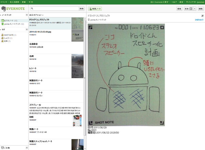
Task: Select the 無題添付ノート dated 10/05/13 あかるい
Action: point(56,96)
